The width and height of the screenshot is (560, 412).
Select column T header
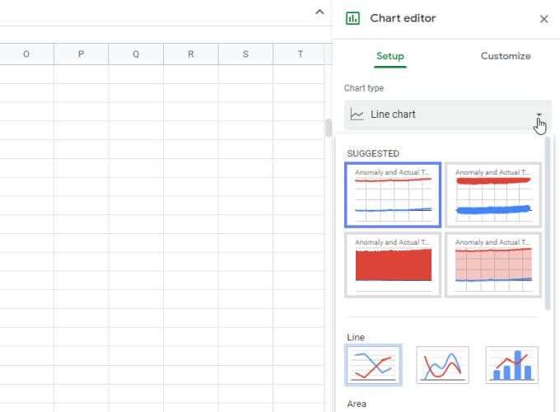pos(301,54)
